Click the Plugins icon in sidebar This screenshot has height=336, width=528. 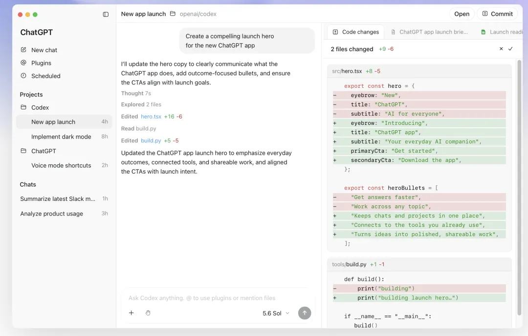click(x=23, y=63)
